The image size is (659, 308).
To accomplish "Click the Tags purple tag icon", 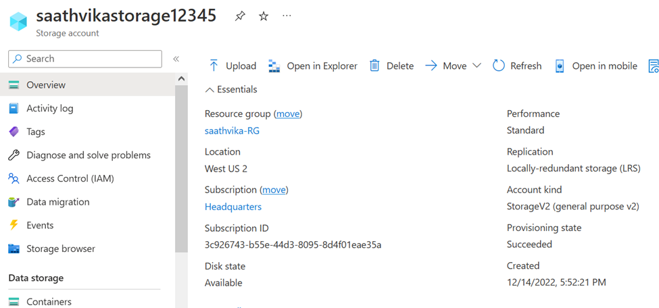I will [14, 132].
